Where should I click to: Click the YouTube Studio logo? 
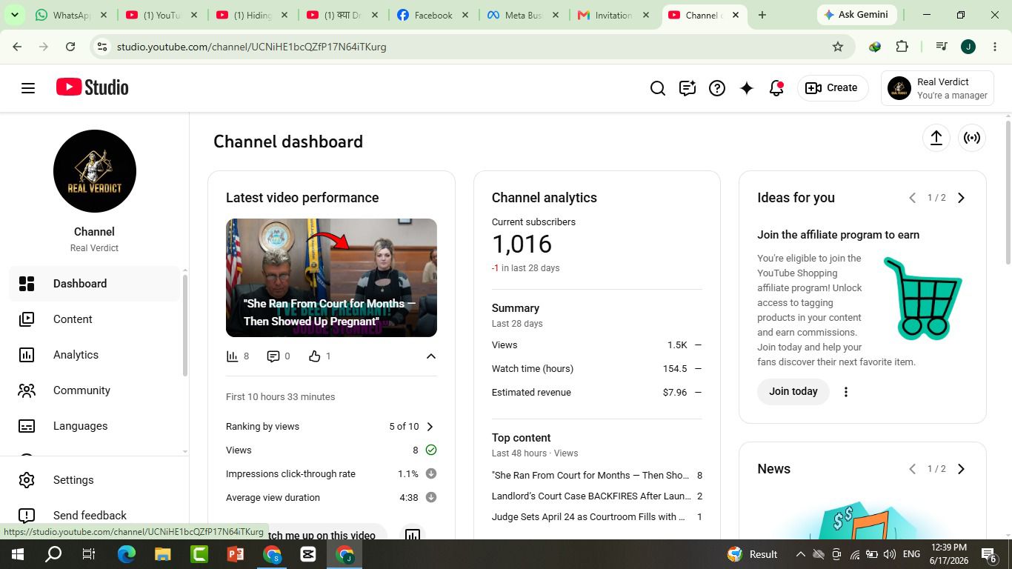tap(93, 87)
